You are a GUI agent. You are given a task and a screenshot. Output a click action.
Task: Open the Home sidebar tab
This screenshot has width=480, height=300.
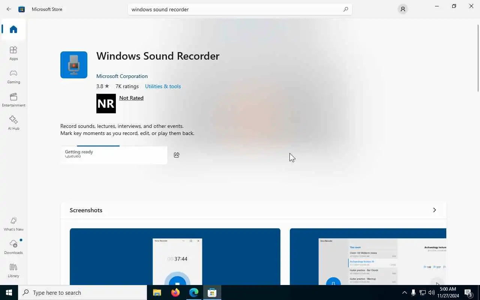[x=13, y=29]
